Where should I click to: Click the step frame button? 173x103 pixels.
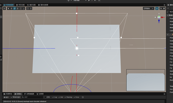click(x=95, y=0)
